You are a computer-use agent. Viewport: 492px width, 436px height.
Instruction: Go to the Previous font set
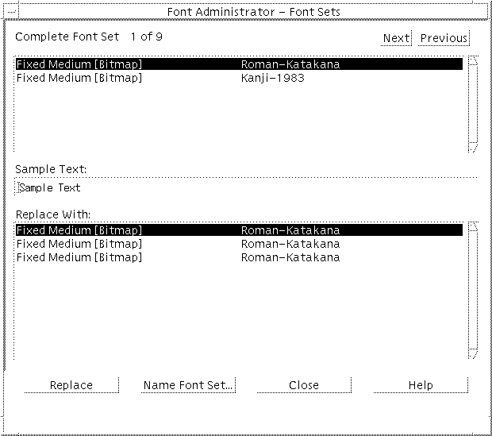[444, 38]
